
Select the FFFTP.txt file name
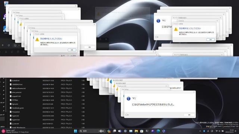[15, 100]
